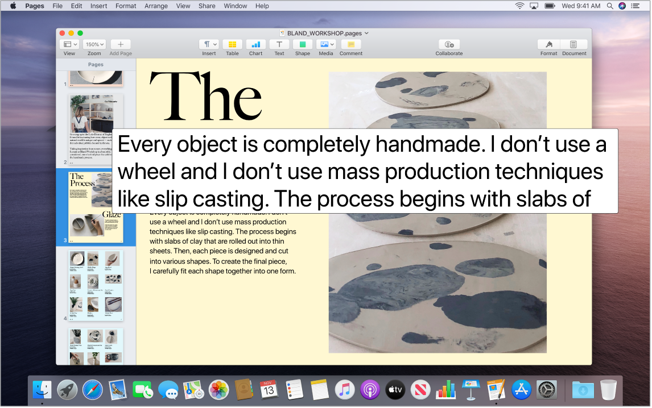The image size is (652, 408).
Task: Open the Share menu
Action: 207,6
